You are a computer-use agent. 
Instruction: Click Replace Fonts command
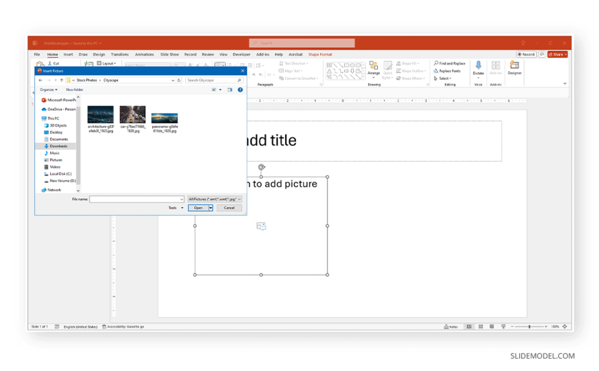click(447, 71)
